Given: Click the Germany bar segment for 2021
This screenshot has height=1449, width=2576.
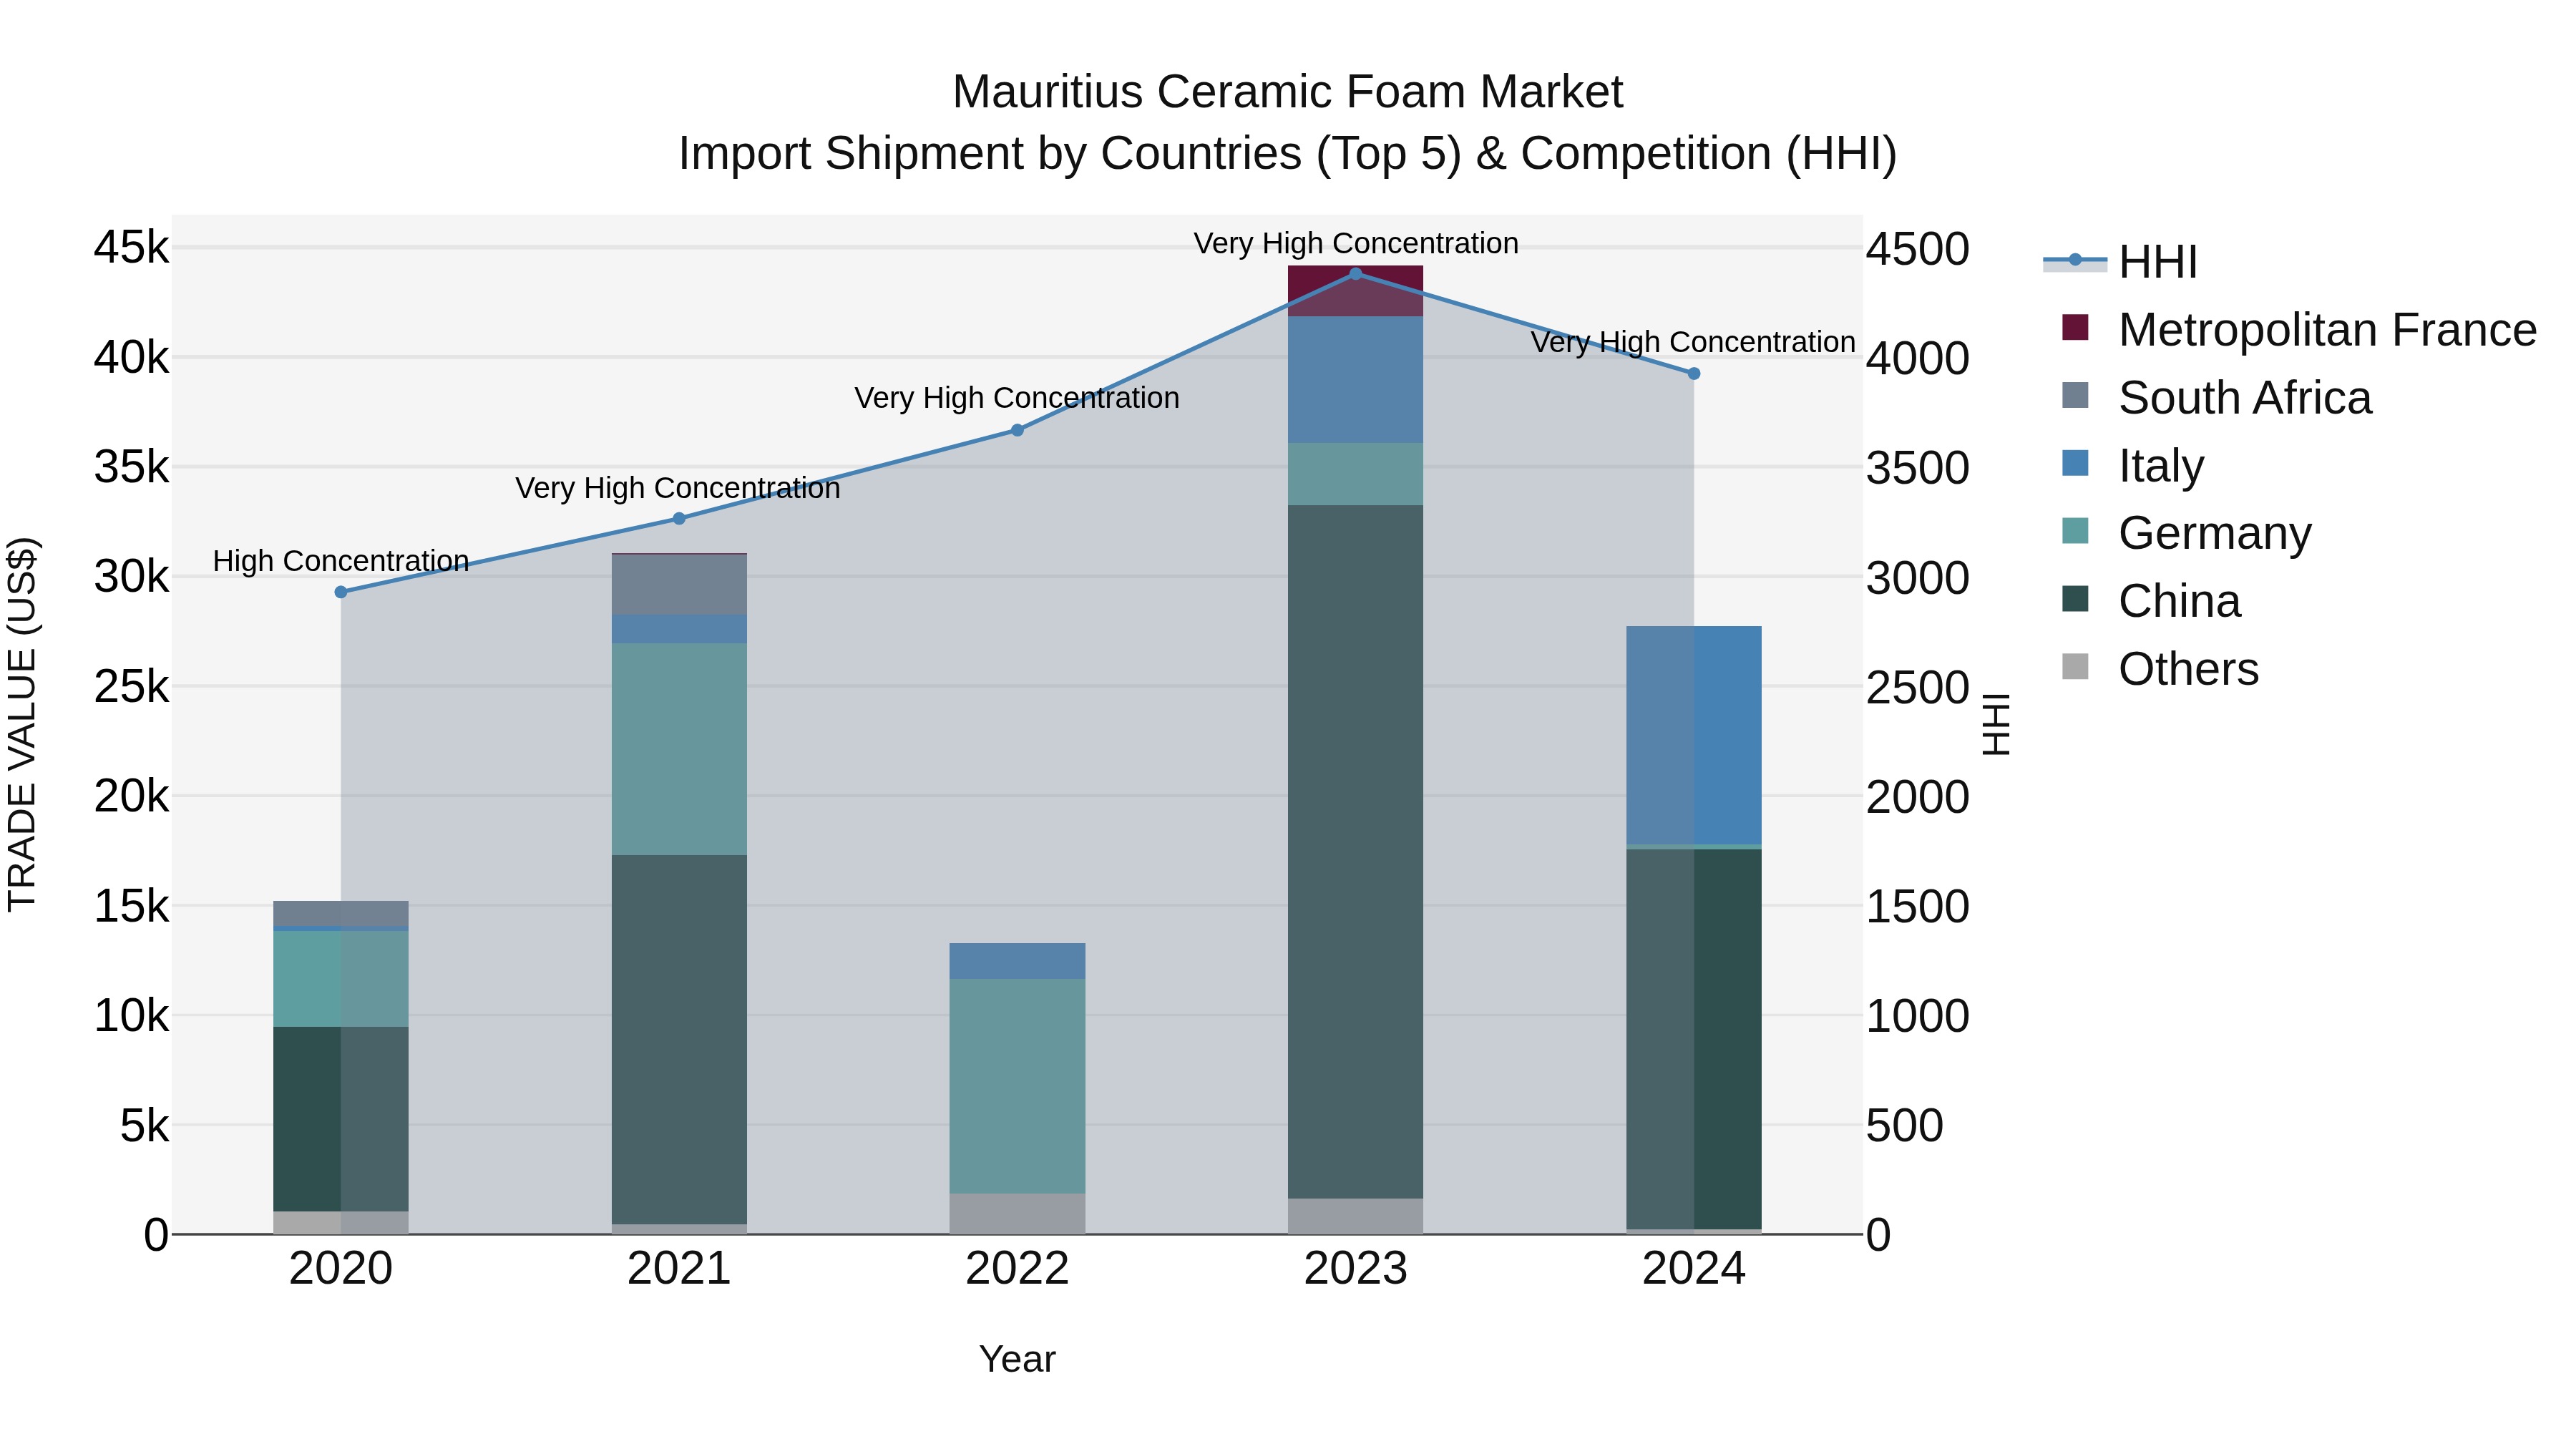Looking at the screenshot, I should (x=679, y=749).
